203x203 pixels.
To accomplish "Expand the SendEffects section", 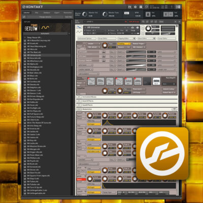I will (x=79, y=105).
